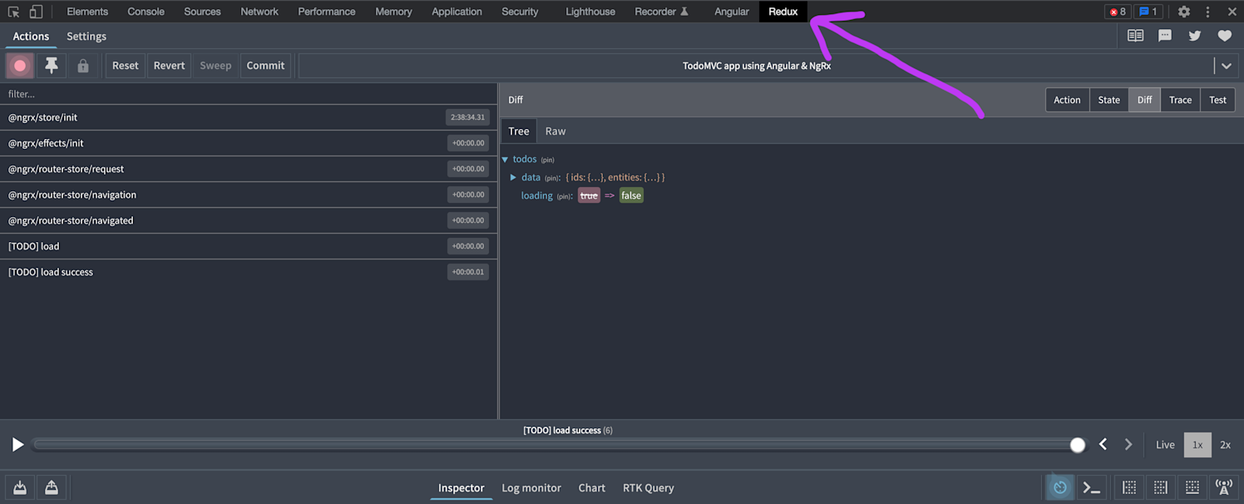Select the Redux DevTools tab
The width and height of the screenshot is (1244, 504).
tap(783, 12)
